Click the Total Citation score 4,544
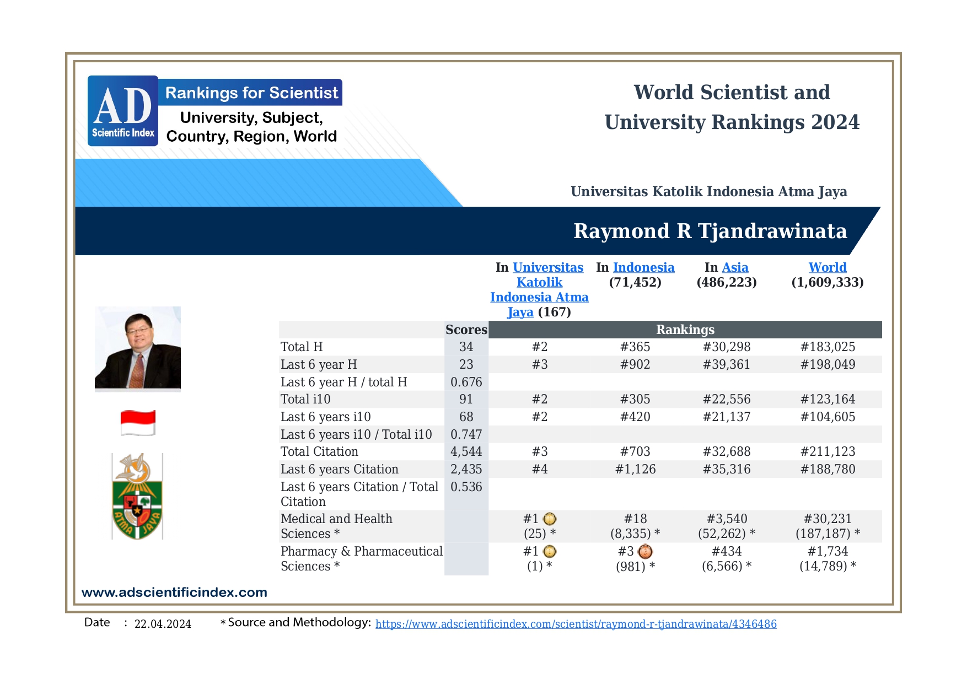967x684 pixels. point(466,451)
